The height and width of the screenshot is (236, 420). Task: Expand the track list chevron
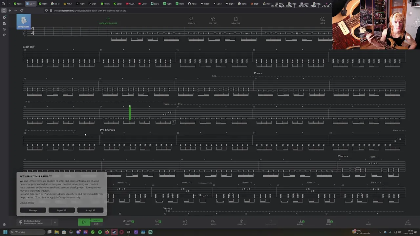pos(55,222)
